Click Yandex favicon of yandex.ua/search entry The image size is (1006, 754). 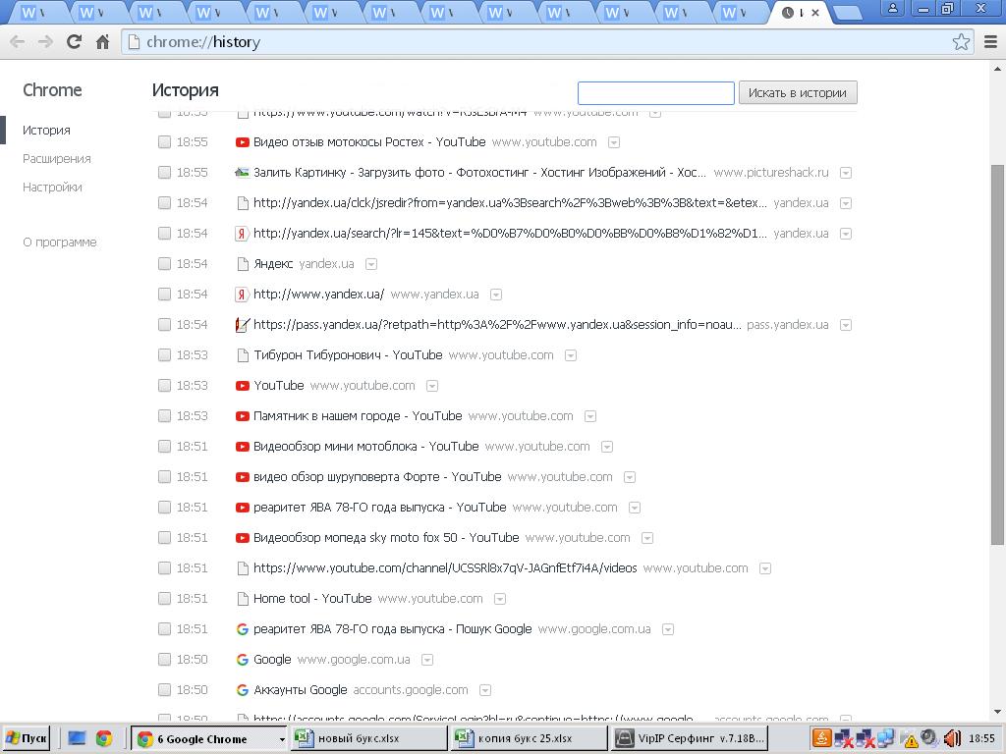tap(242, 234)
